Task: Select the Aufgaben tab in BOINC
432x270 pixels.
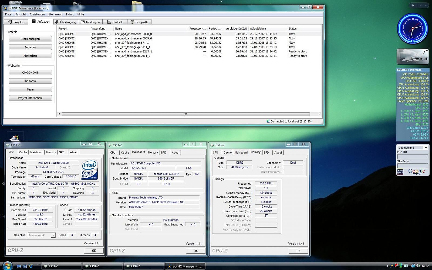Action: click(41, 21)
